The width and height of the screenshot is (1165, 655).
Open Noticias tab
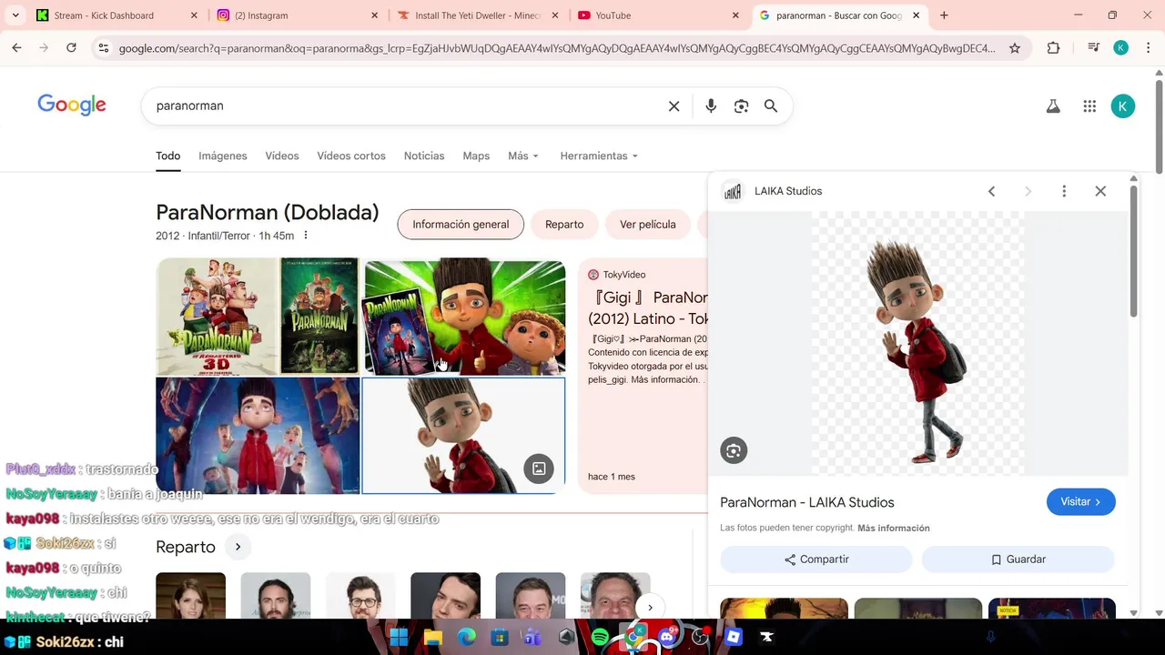(x=424, y=156)
